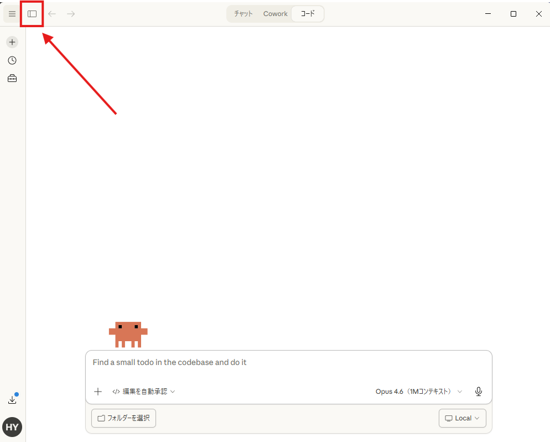Select the コード tab

(x=307, y=13)
